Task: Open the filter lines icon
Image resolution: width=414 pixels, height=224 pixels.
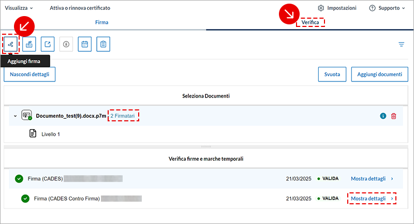Action: pyautogui.click(x=401, y=45)
